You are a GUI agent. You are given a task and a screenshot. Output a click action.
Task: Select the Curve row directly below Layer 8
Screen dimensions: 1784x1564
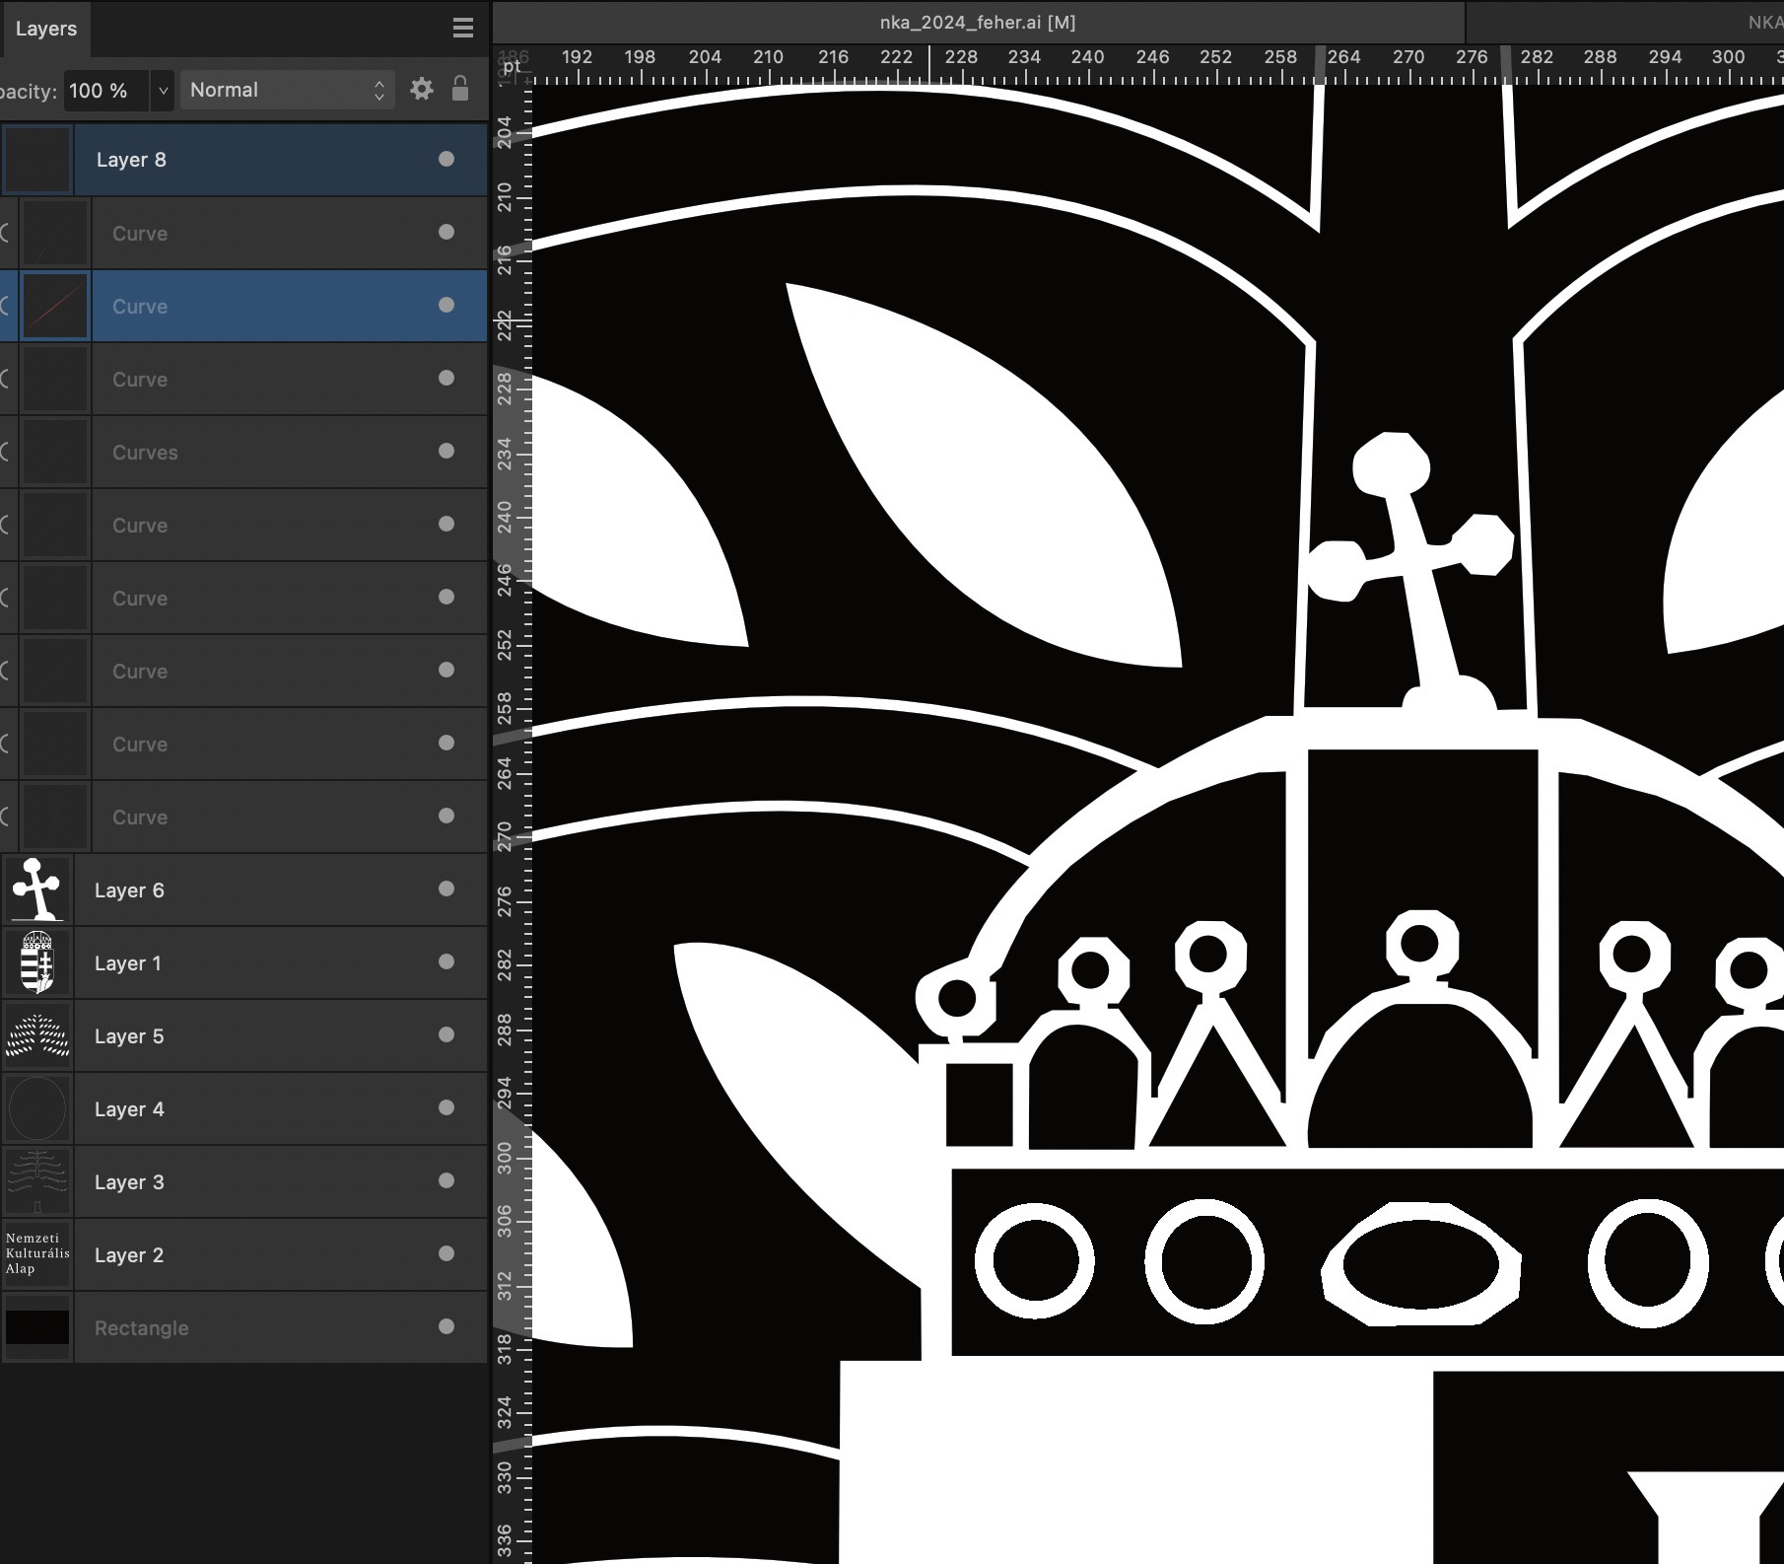243,233
